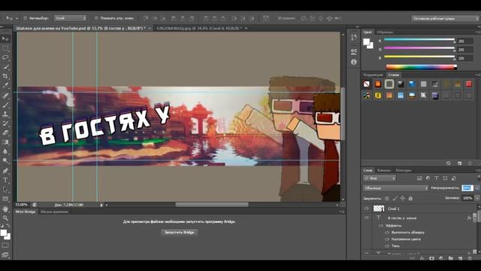The width and height of the screenshot is (481, 271).
Task: Lock transparent pixels toggle
Action: coord(387,199)
